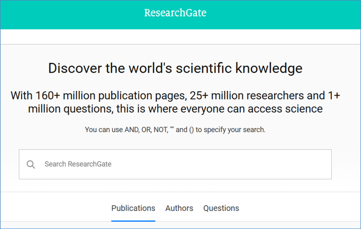361x229 pixels.
Task: Click the blue underline beneath Publications
Action: [x=133, y=221]
